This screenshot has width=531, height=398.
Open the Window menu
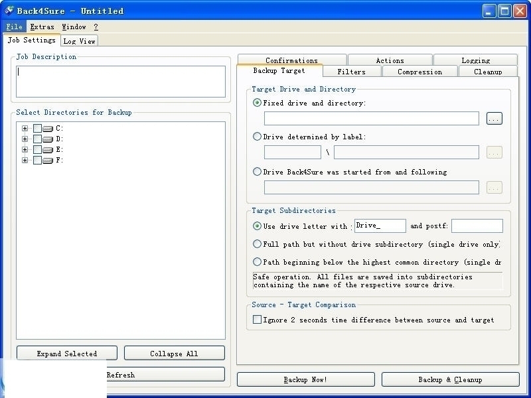tap(74, 27)
